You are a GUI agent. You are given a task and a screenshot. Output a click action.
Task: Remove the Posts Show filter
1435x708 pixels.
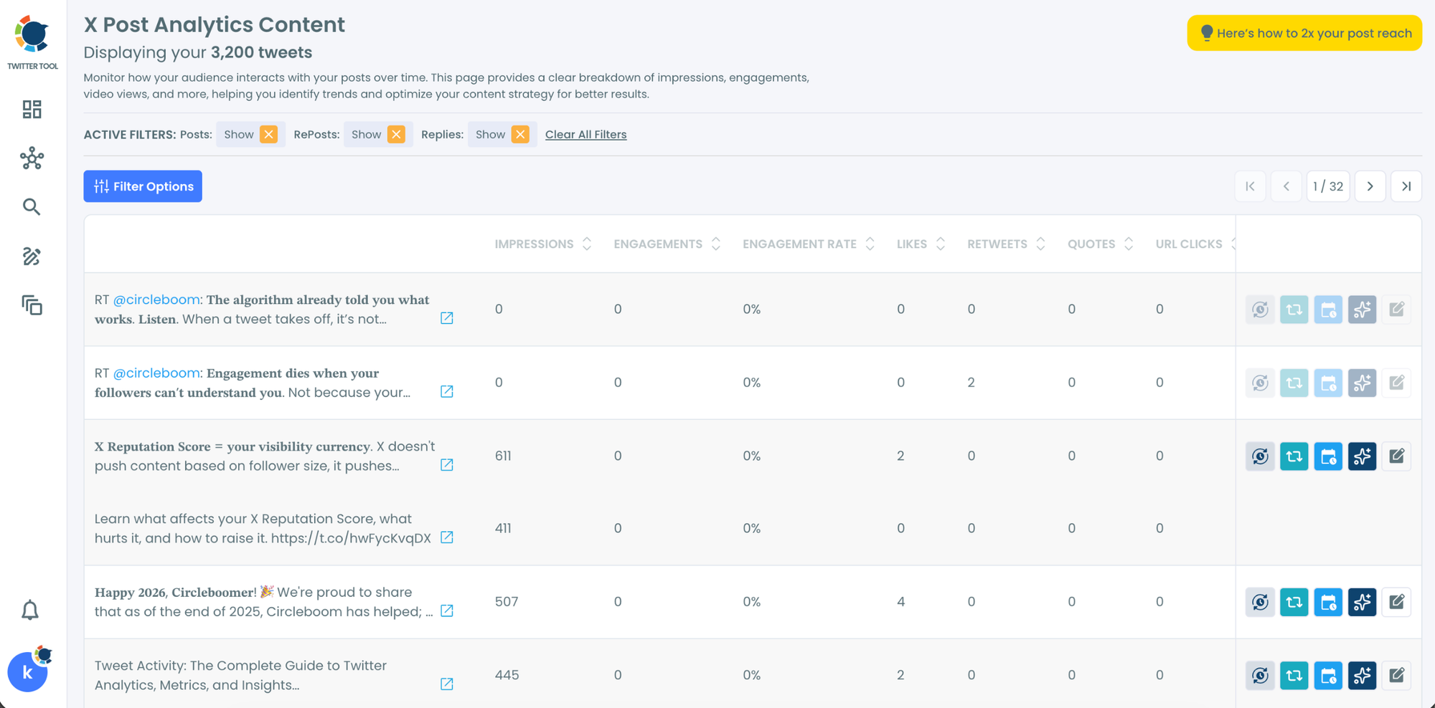point(268,135)
